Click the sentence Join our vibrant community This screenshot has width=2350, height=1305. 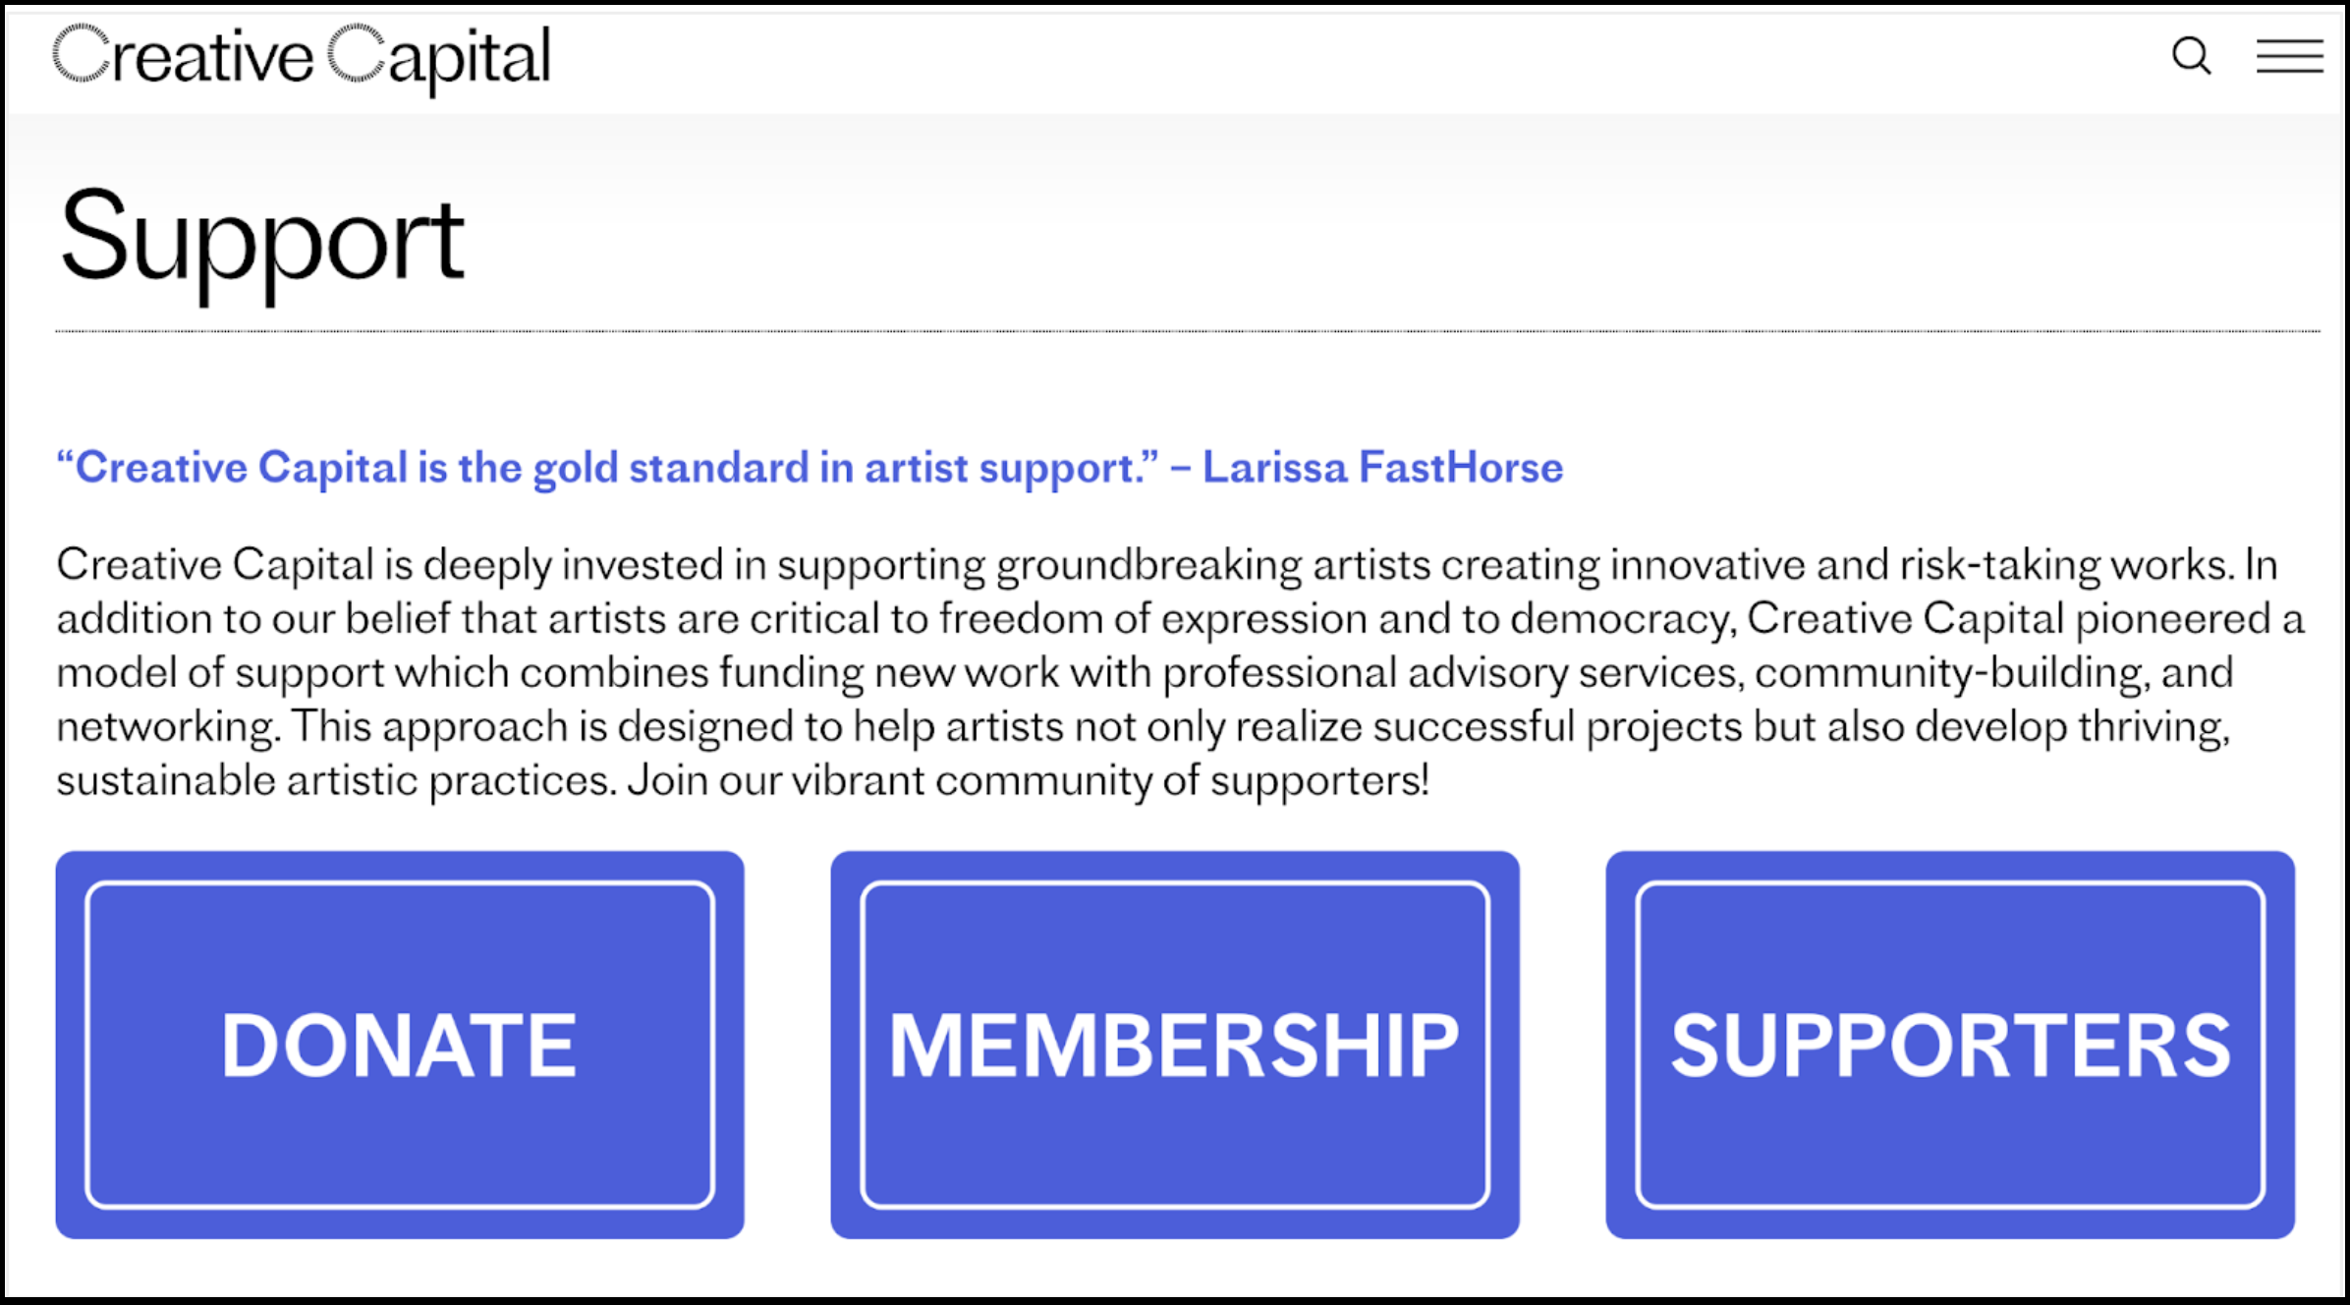(x=1028, y=781)
